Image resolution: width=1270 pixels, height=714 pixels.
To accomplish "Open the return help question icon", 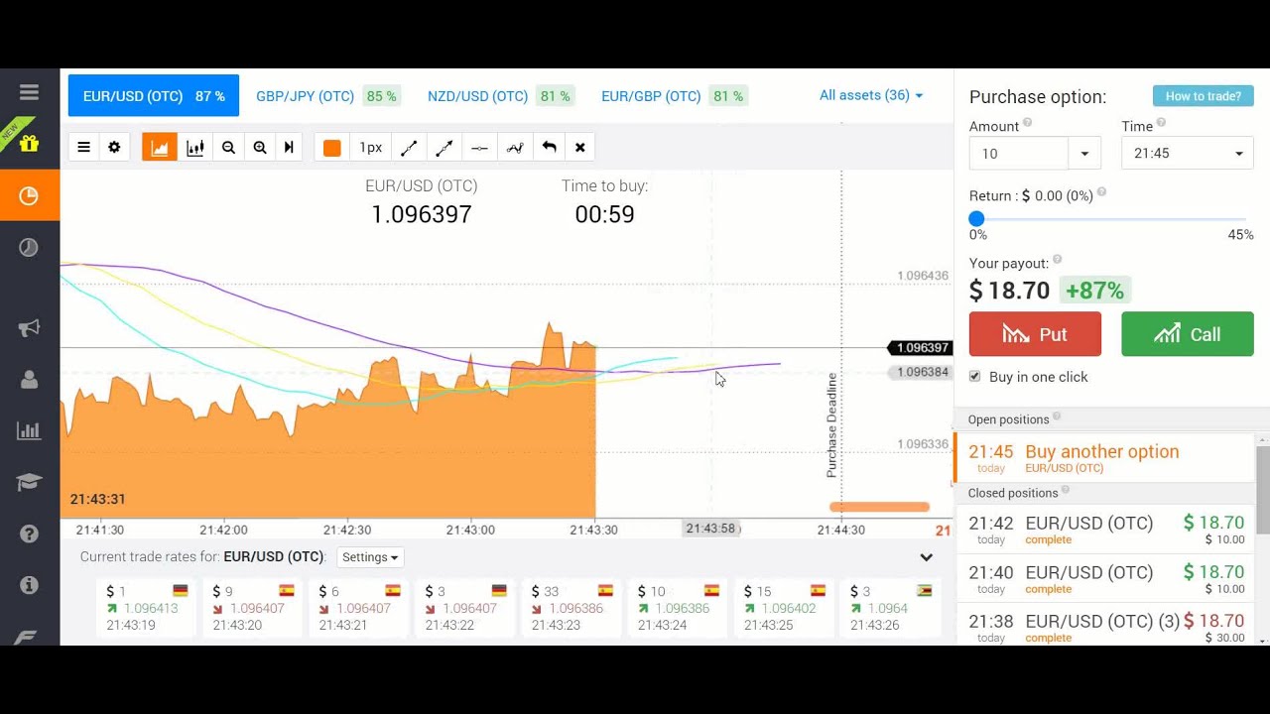I will 1101,192.
